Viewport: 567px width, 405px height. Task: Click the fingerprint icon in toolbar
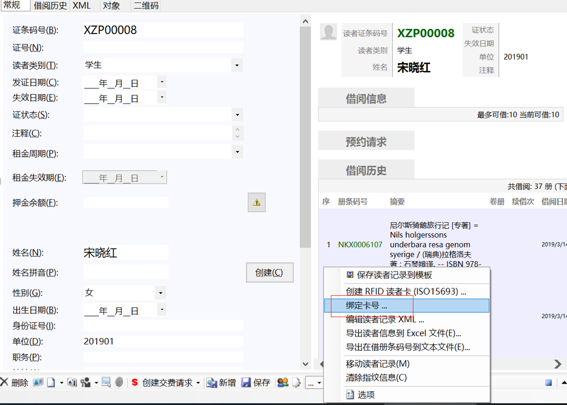[x=119, y=382]
